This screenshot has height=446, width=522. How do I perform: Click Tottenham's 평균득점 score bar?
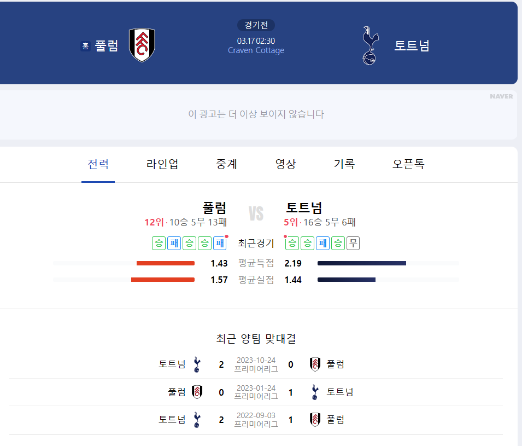(361, 263)
